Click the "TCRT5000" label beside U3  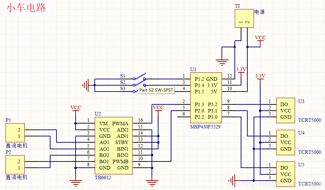[310, 120]
